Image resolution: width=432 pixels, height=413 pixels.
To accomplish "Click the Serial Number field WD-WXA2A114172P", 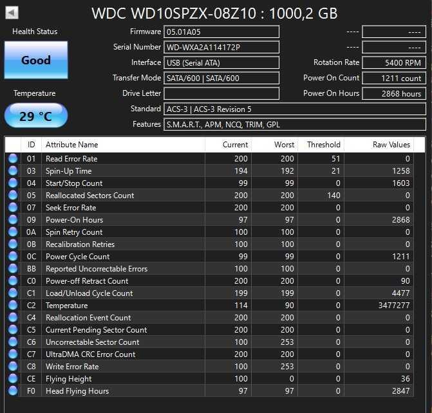I will click(221, 47).
